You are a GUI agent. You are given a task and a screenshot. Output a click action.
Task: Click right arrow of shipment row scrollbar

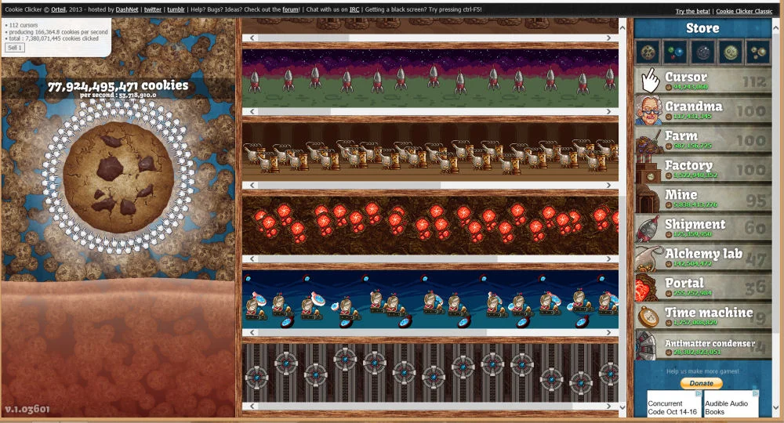pyautogui.click(x=608, y=111)
